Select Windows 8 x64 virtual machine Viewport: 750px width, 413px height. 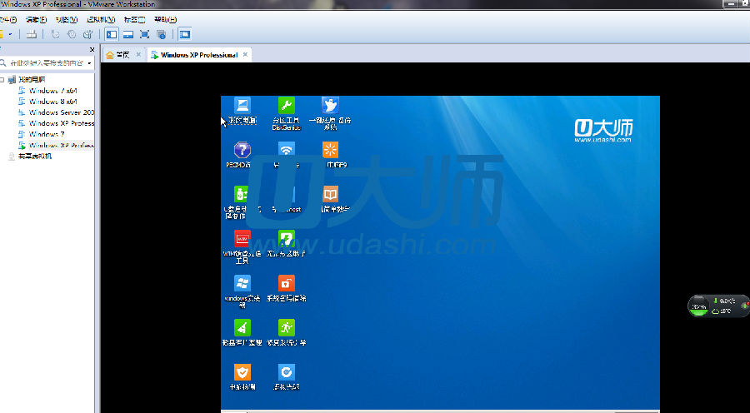click(x=52, y=102)
